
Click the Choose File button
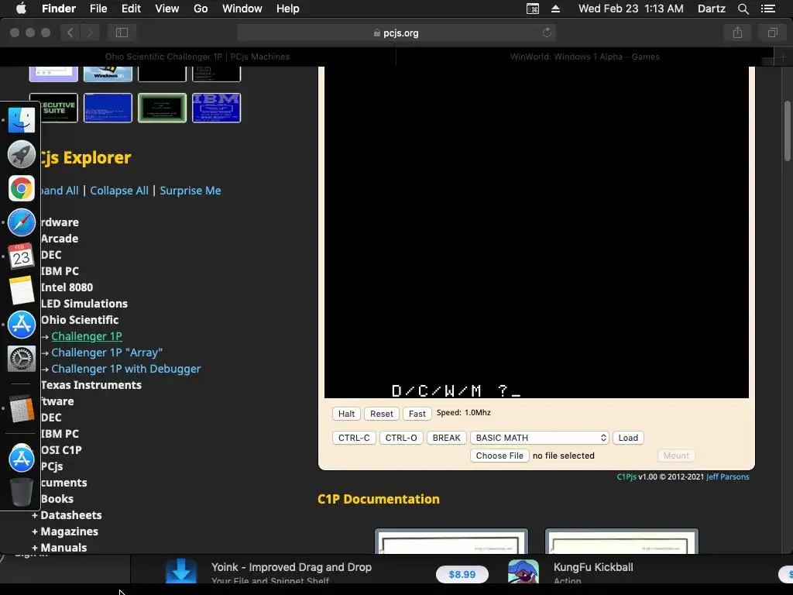click(x=499, y=456)
